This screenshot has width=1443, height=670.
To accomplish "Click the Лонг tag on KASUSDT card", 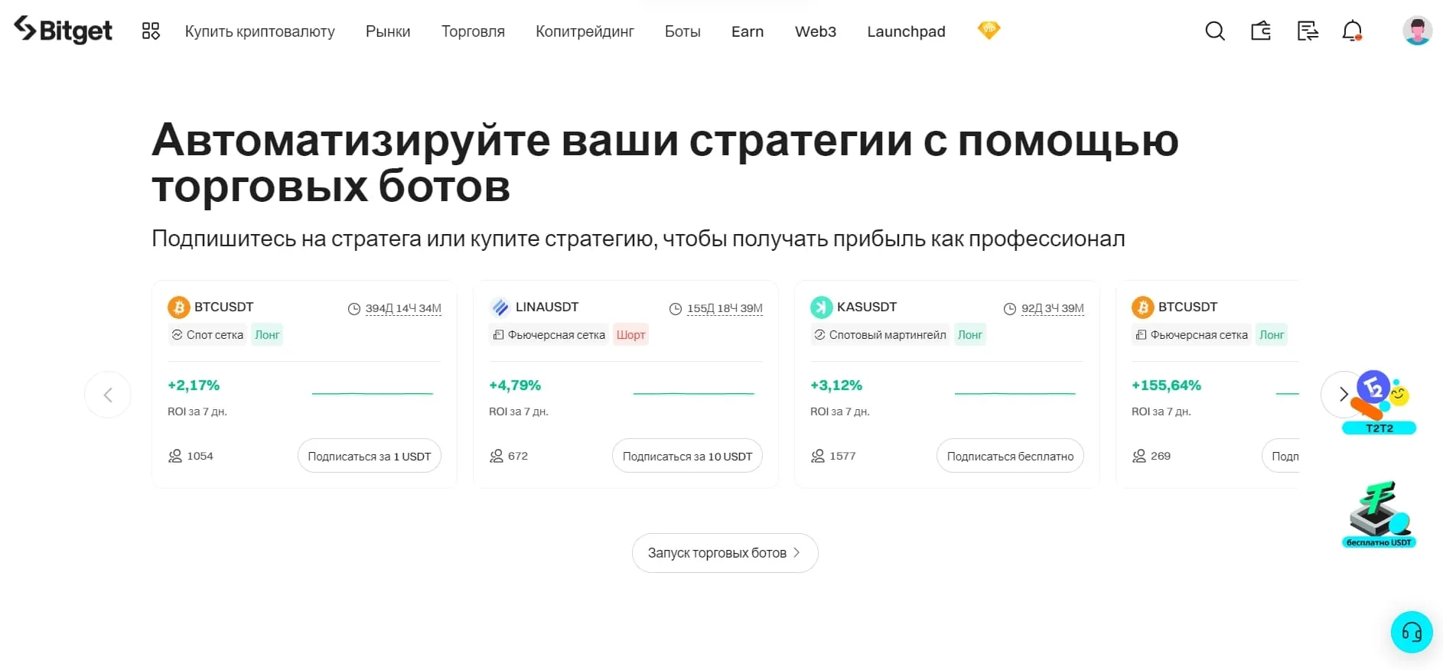I will pyautogui.click(x=970, y=335).
